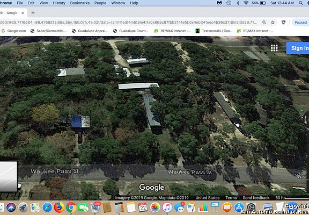Open the Help menu

pyautogui.click(x=134, y=3)
